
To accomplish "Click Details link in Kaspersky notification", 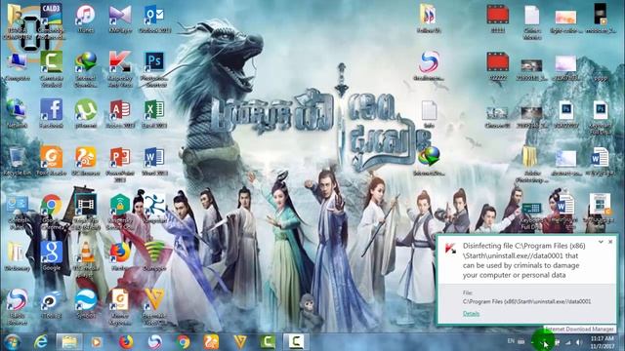I will pos(471,314).
